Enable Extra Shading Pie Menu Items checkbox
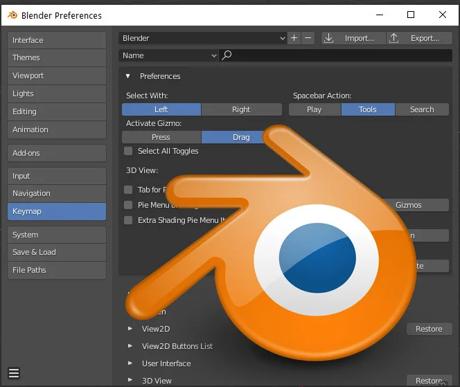Viewport: 460px width, 387px height. click(x=128, y=220)
